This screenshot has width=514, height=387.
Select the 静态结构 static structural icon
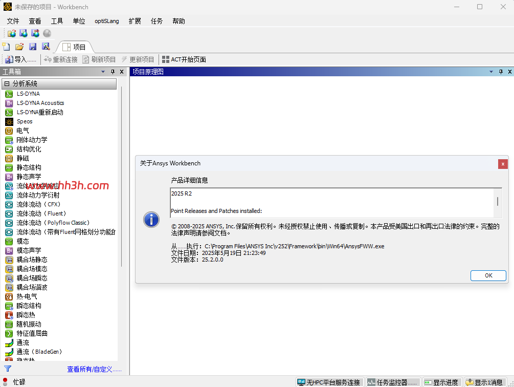click(x=9, y=167)
